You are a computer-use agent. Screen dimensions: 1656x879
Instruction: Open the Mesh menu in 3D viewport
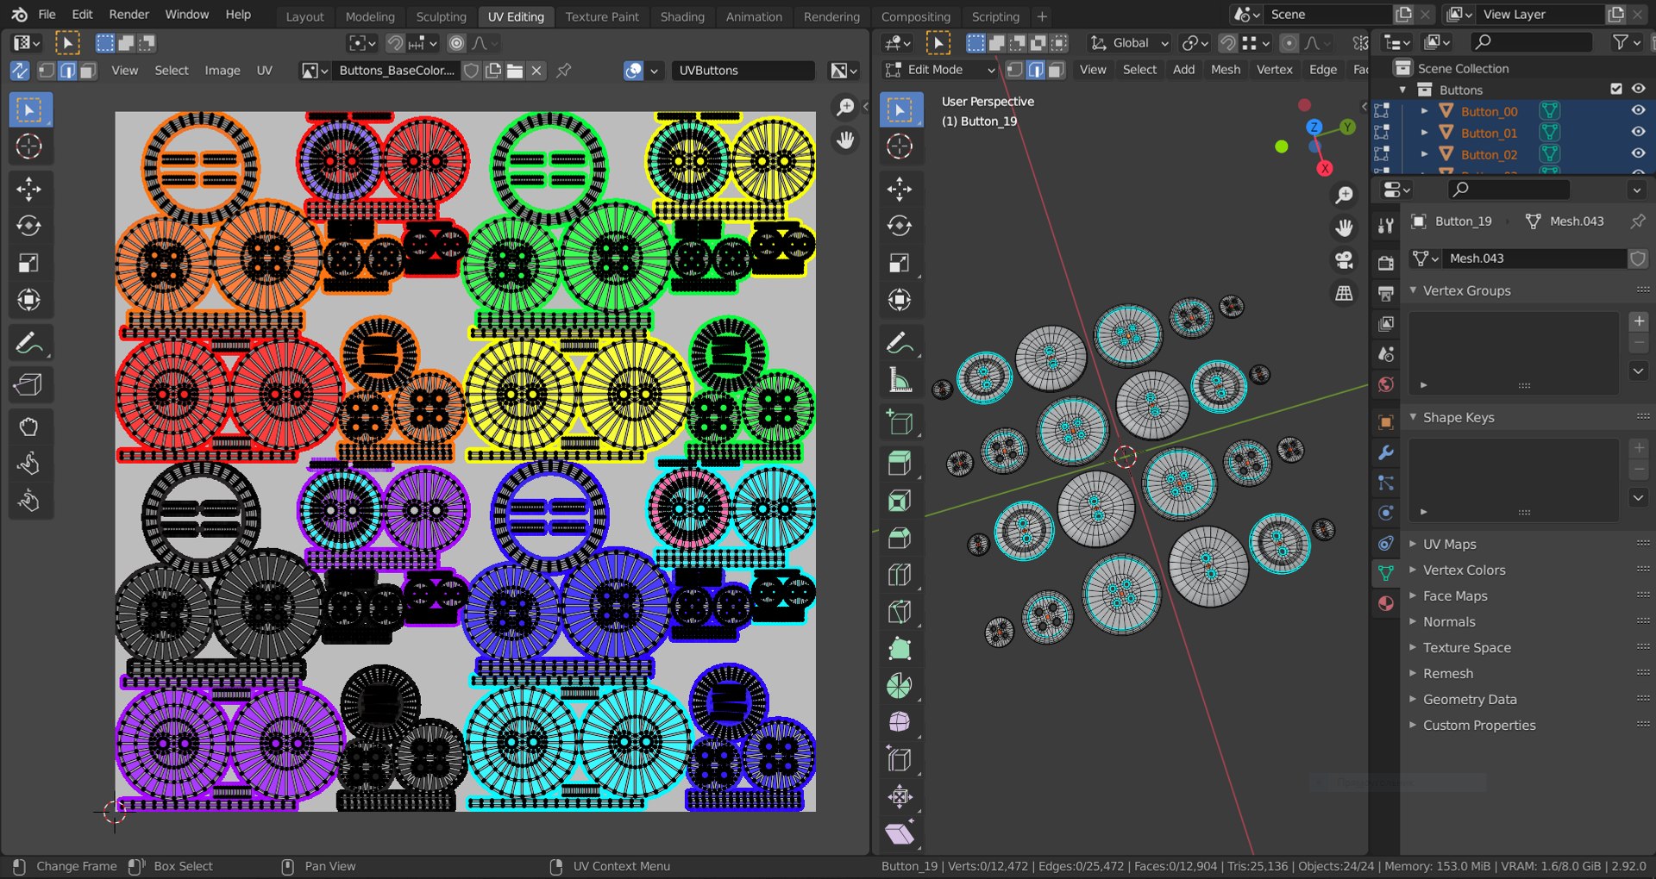pos(1225,70)
